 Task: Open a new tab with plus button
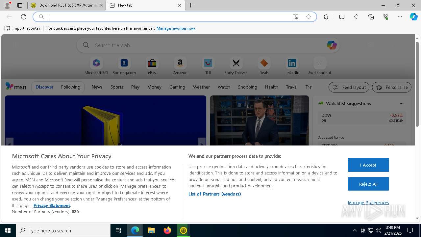[x=191, y=5]
